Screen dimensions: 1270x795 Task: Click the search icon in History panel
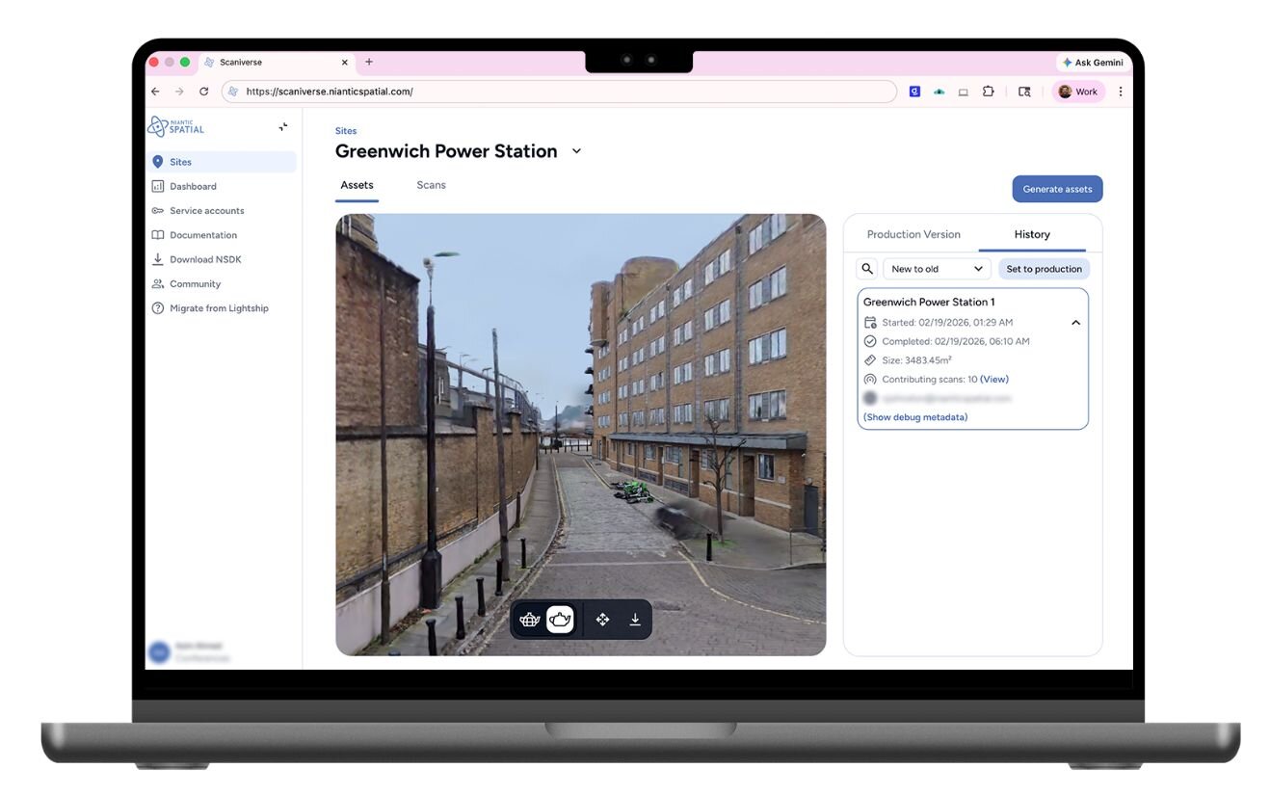(x=867, y=269)
